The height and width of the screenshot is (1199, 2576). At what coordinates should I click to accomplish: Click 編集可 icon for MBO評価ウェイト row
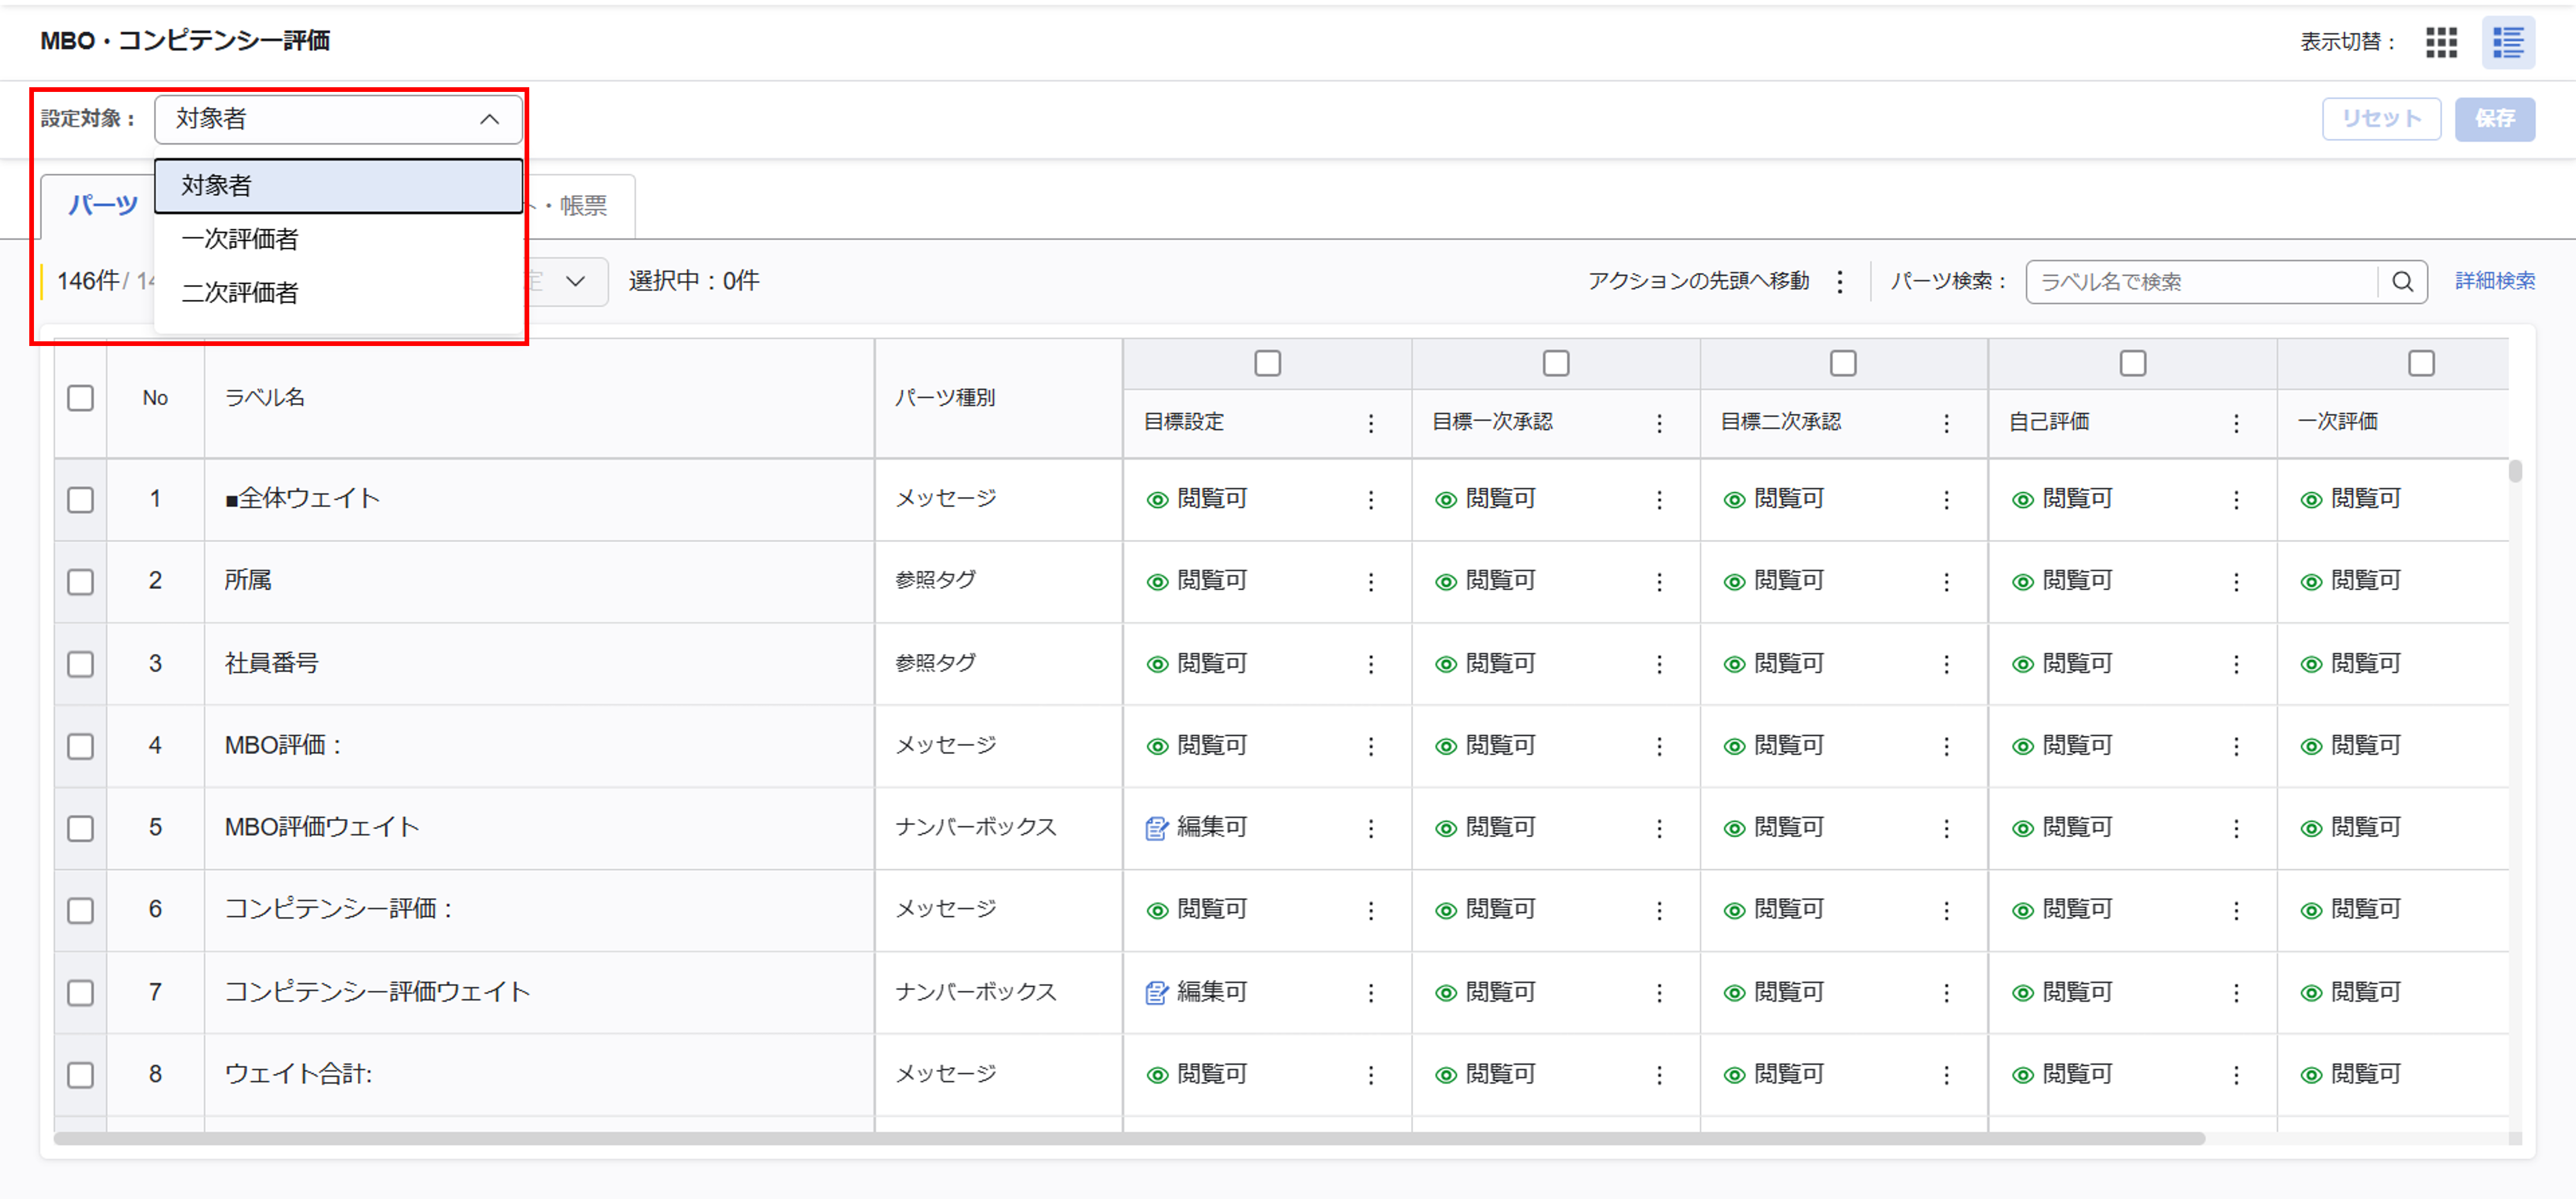tap(1156, 828)
